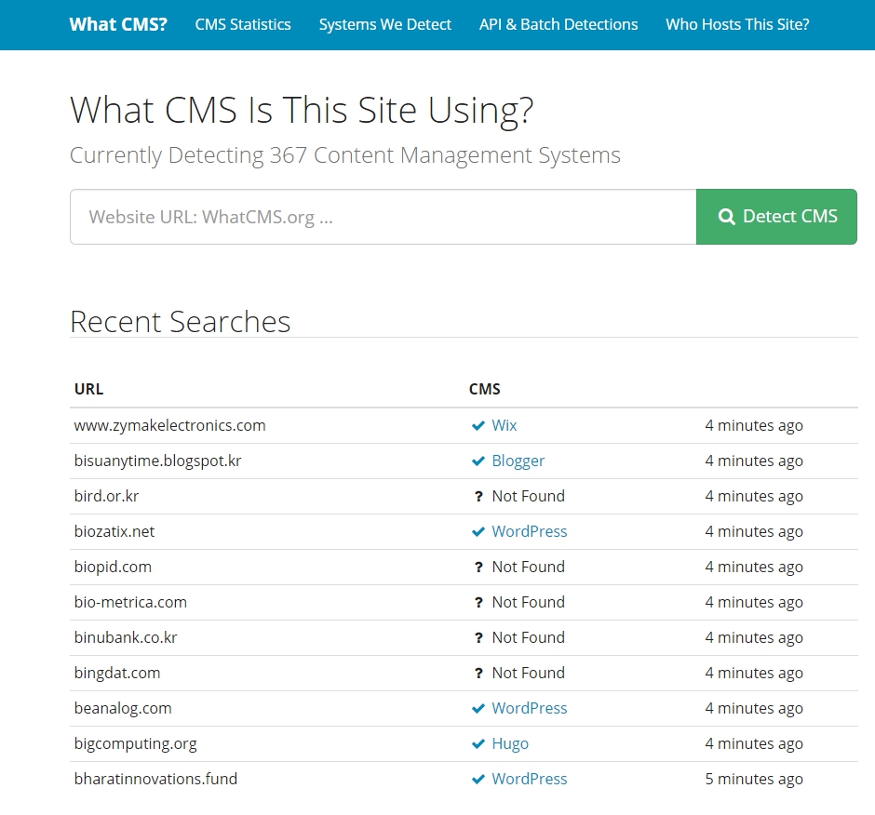Image resolution: width=875 pixels, height=815 pixels.
Task: Click Not Found text for bird.or.kr
Action: pyautogui.click(x=528, y=496)
